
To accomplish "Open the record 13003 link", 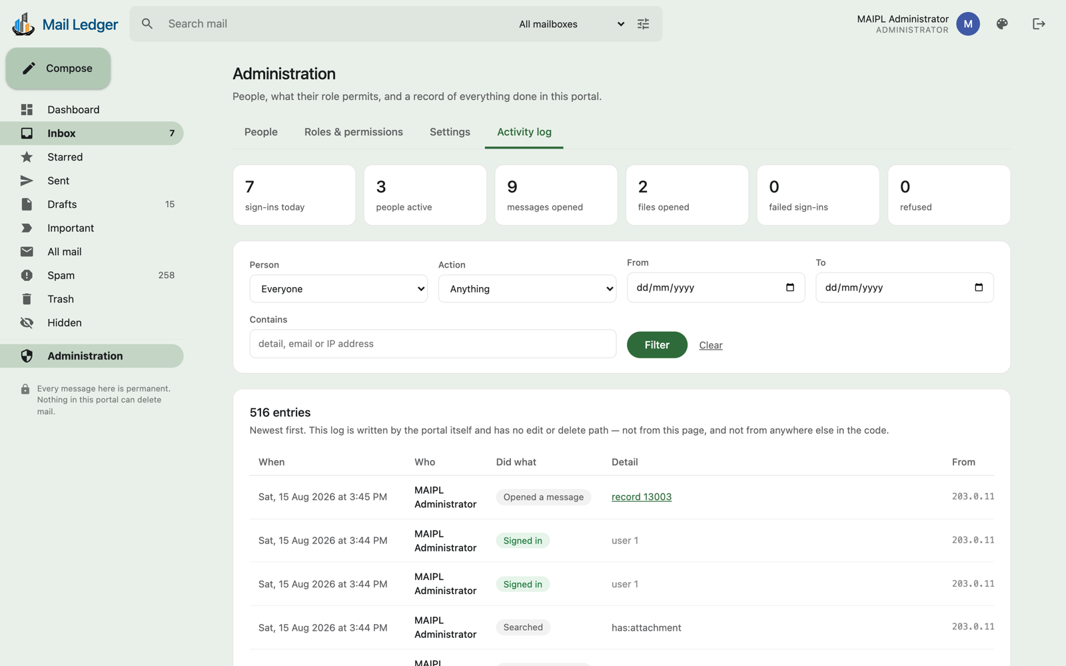I will 642,497.
